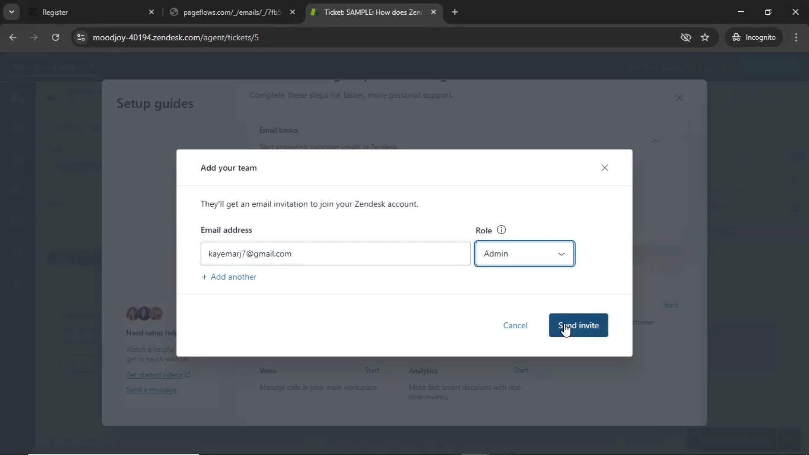The width and height of the screenshot is (809, 455).
Task: Close the Add your team dialog
Action: click(604, 168)
